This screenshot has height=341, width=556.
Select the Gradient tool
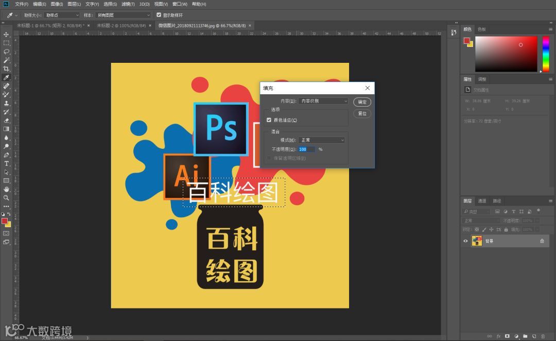pyautogui.click(x=6, y=129)
